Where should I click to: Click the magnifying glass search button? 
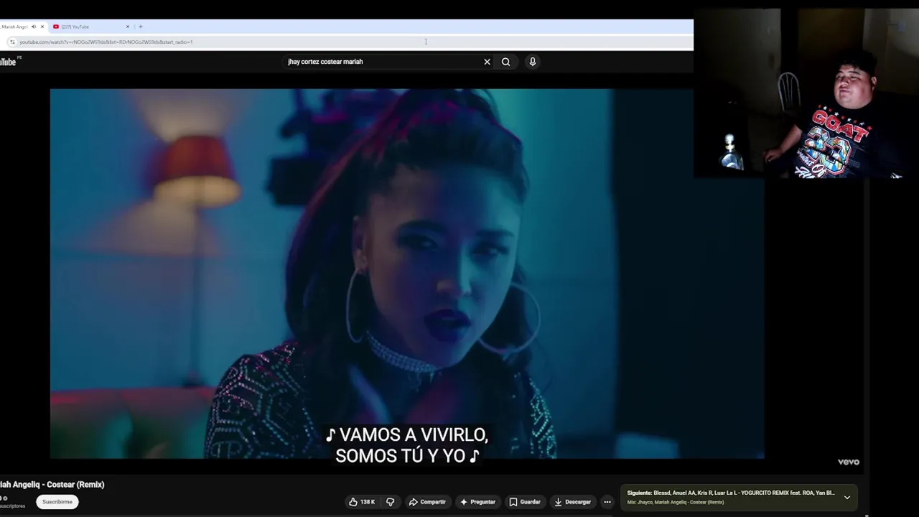click(x=505, y=62)
